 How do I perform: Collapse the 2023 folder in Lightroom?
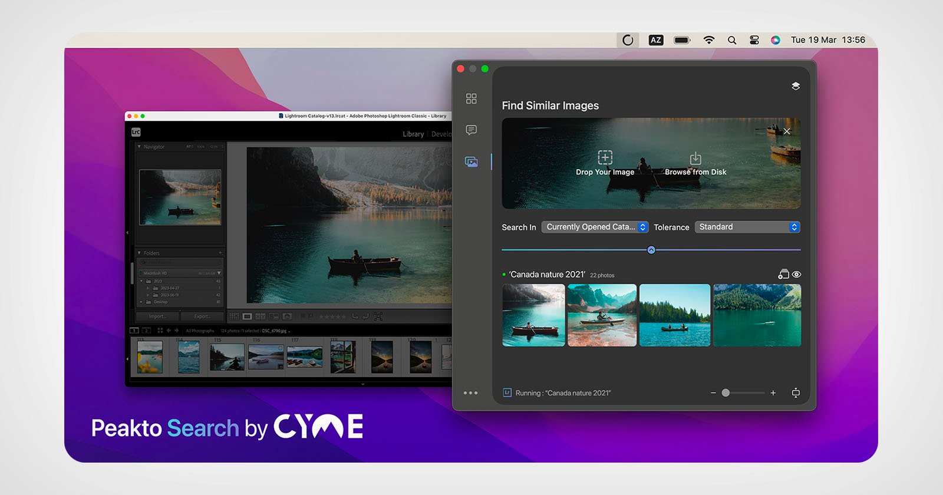tap(141, 281)
